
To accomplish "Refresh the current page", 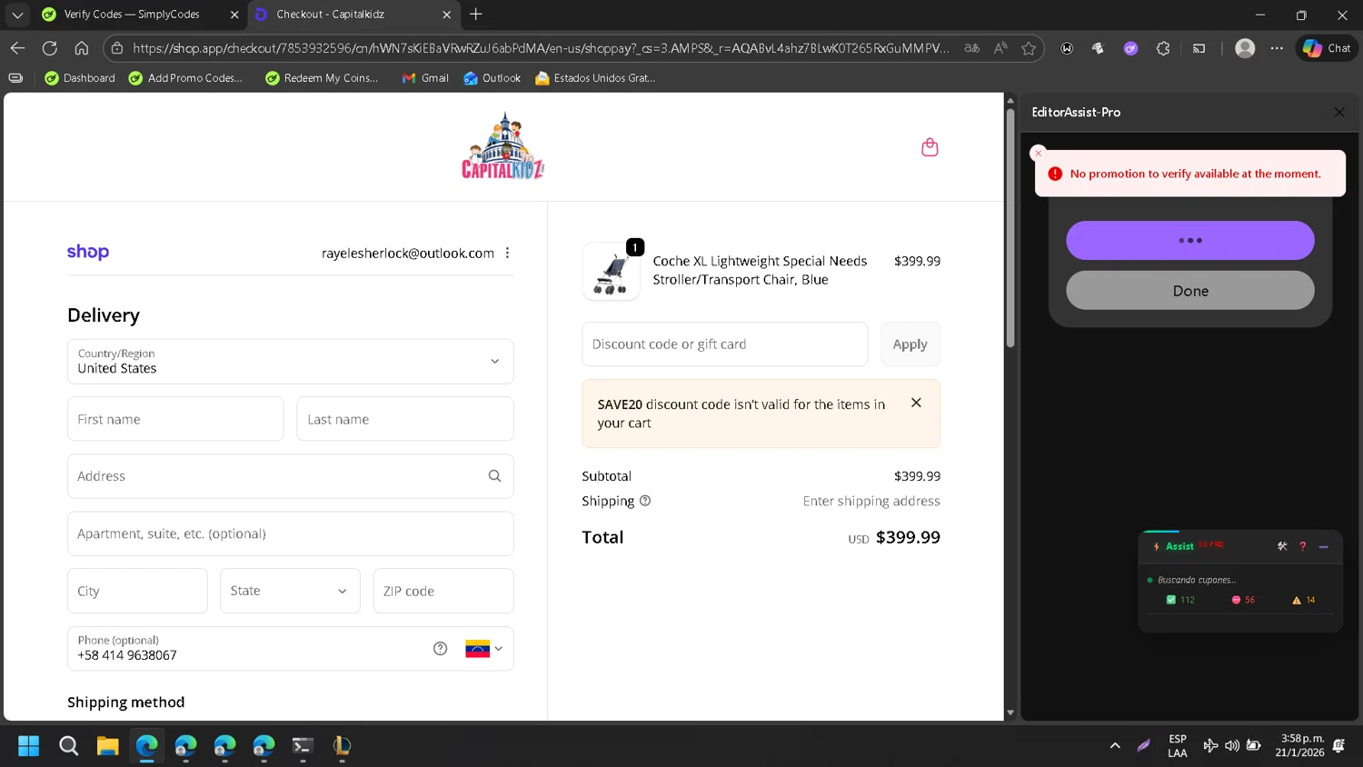I will coord(50,48).
